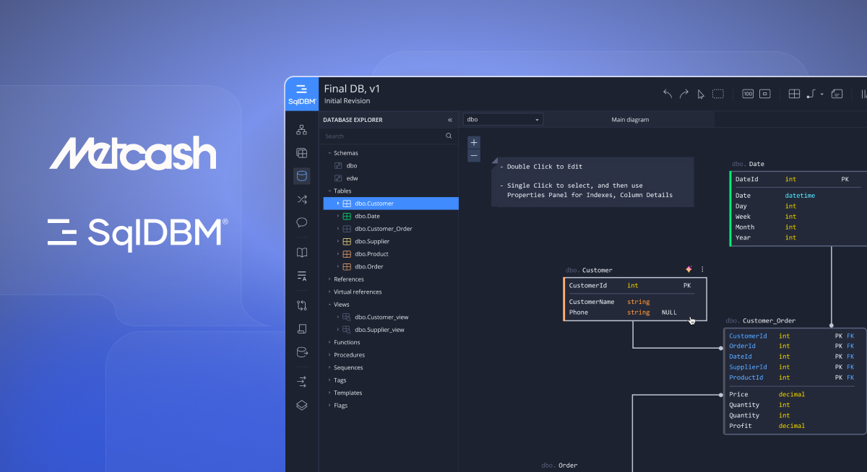Select the pointer cursor tool
The image size is (867, 472).
[700, 94]
